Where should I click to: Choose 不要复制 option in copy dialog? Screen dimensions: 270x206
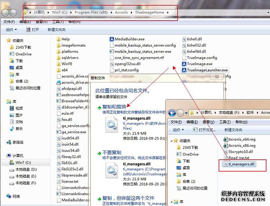coord(112,152)
